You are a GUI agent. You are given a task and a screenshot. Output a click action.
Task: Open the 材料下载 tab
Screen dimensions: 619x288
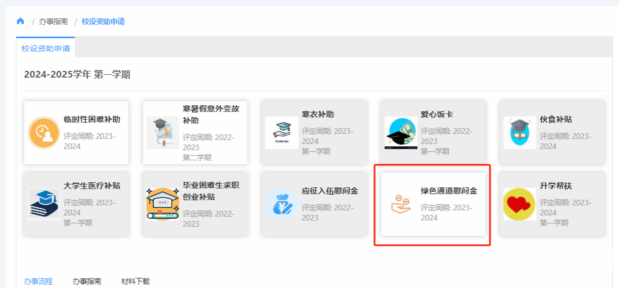(135, 281)
